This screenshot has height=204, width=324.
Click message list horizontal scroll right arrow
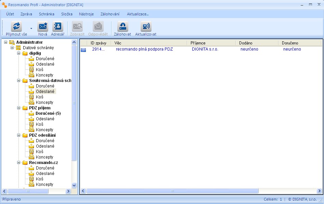319,191
